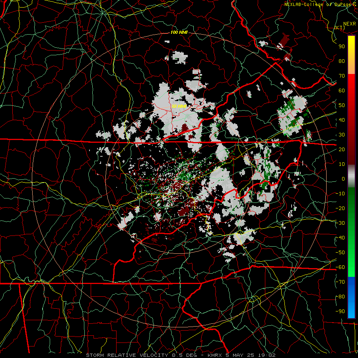Click the KMRX station identifier in the caption
This screenshot has width=358, height=358.
pos(215,355)
